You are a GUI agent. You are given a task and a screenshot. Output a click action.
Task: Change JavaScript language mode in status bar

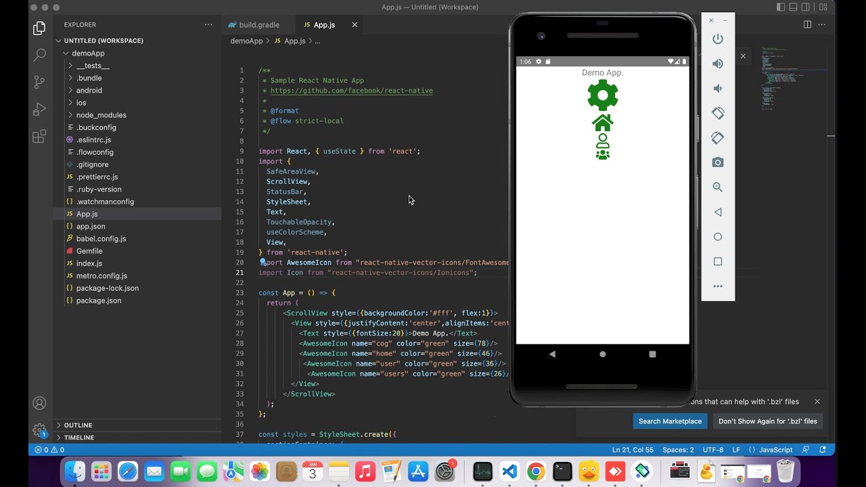tap(775, 450)
